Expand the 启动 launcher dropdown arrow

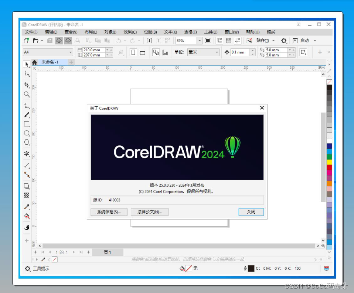click(x=315, y=41)
